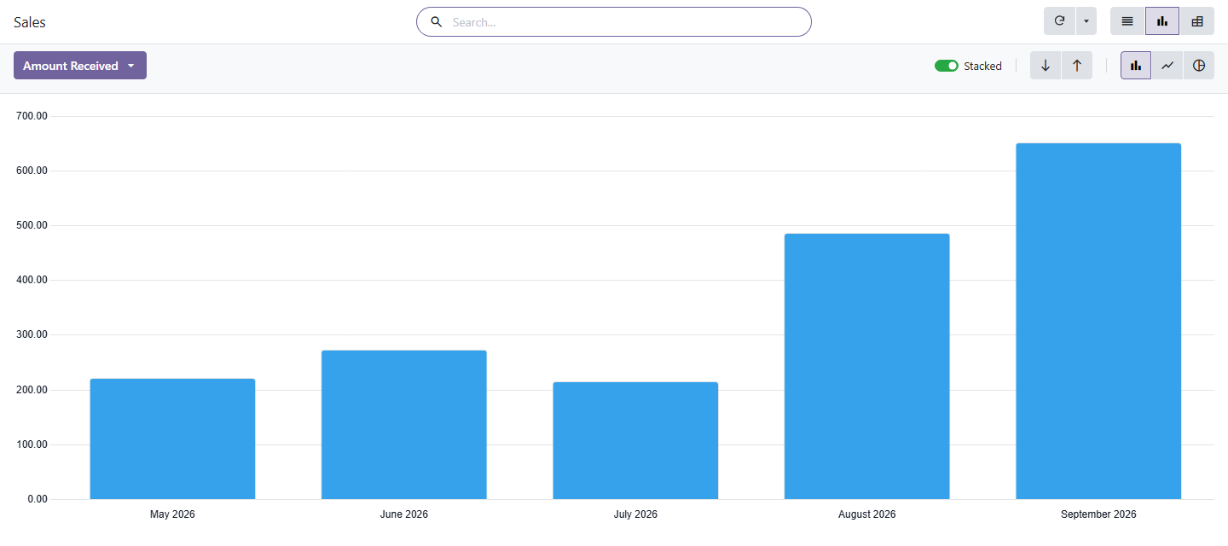
Task: Click the May 2026 axis label
Action: click(172, 514)
